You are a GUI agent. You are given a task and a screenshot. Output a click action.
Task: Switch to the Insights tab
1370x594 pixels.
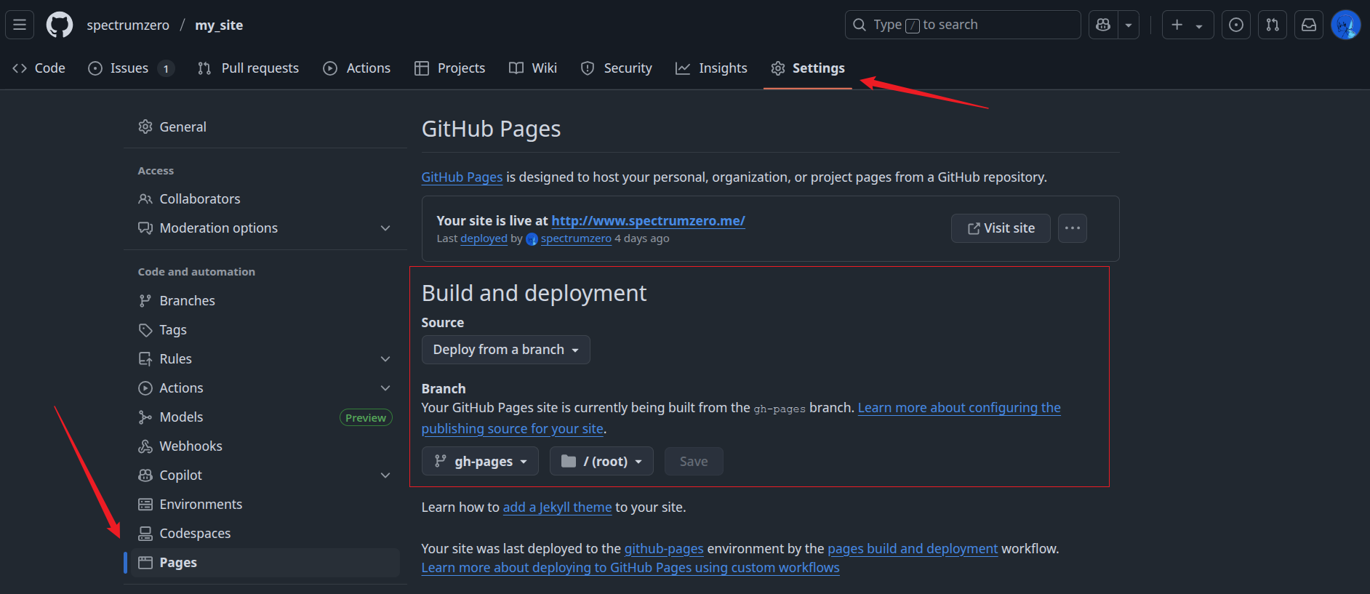711,68
